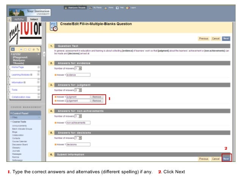Screen dimensions: 242x182
Task: Open Batch Allocate Groups under Course Tools
Action: point(22,129)
